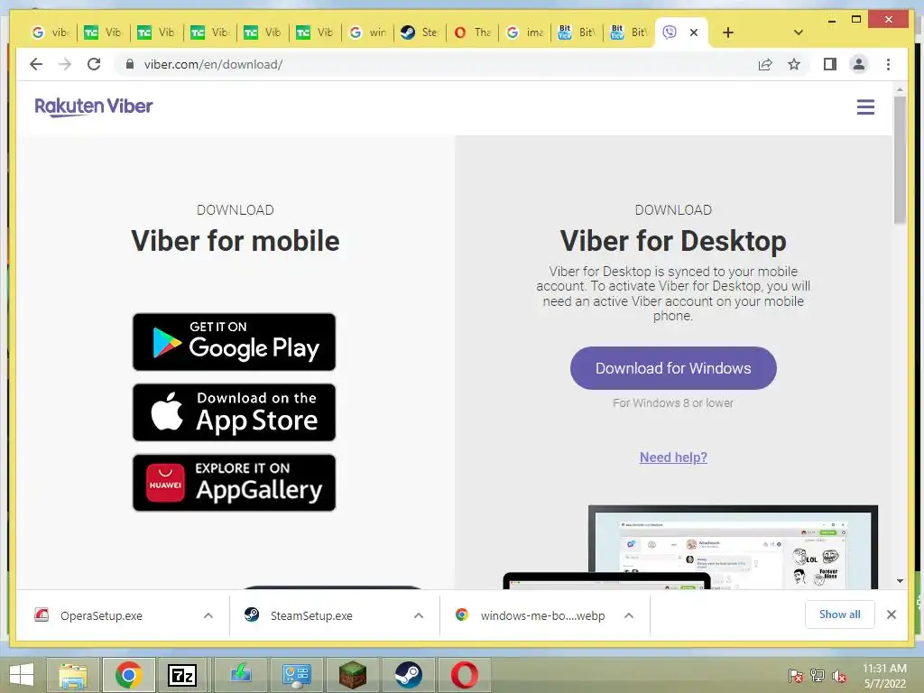The width and height of the screenshot is (924, 693).
Task: Open Chrome from the taskbar
Action: coord(128,675)
